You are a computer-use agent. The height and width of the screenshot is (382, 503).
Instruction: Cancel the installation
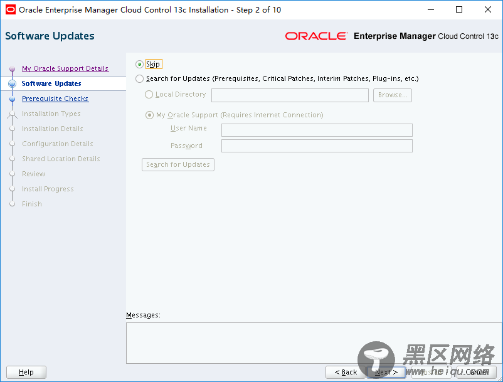coord(477,372)
